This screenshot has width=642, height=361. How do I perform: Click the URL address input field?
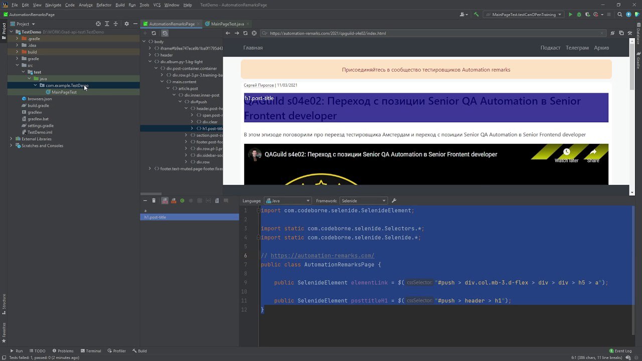[x=434, y=33]
